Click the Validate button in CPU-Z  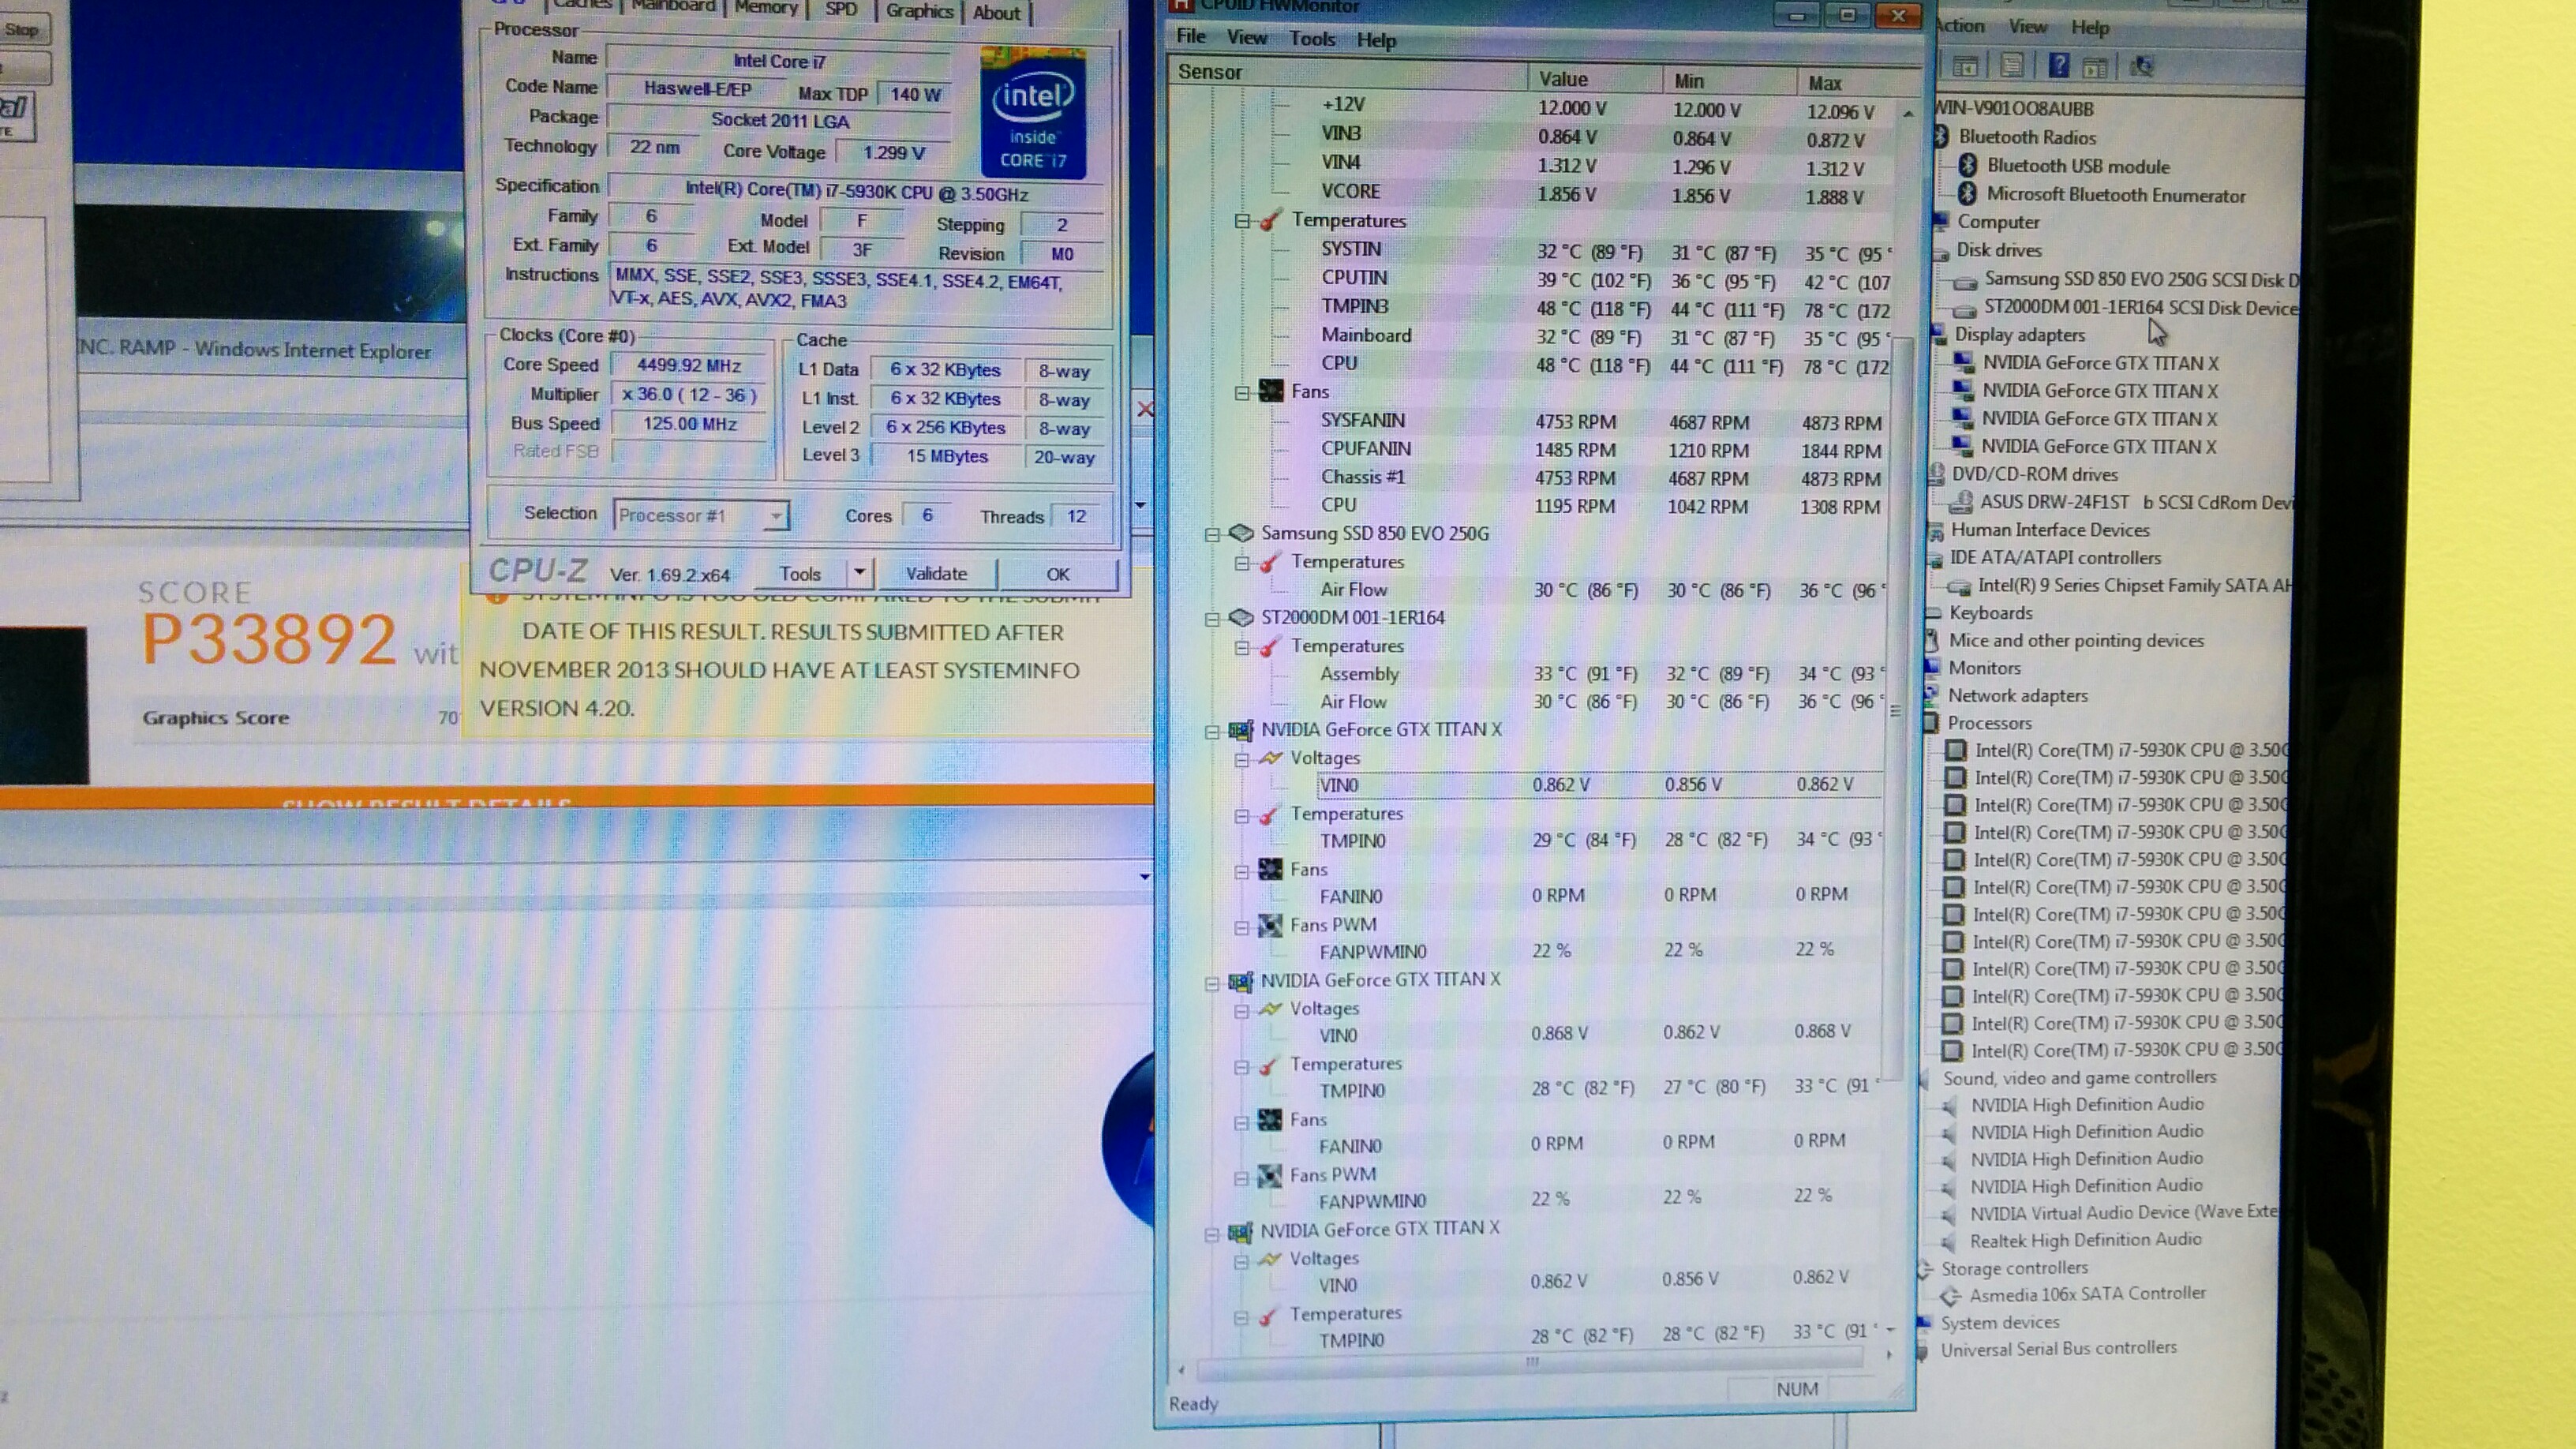(x=936, y=574)
